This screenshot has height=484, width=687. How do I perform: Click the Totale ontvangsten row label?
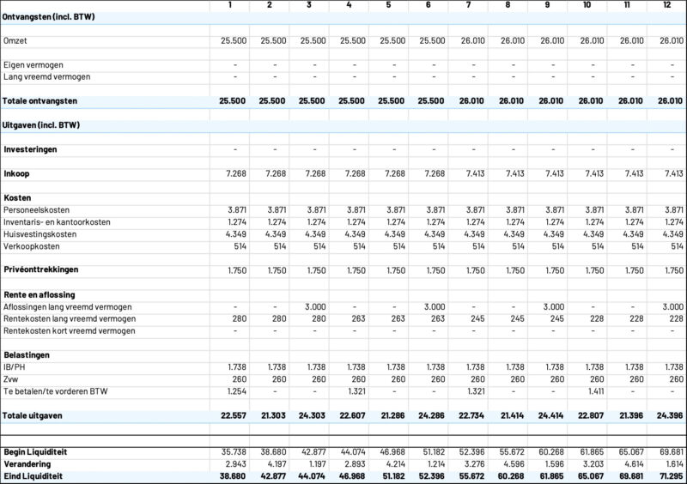coord(41,100)
